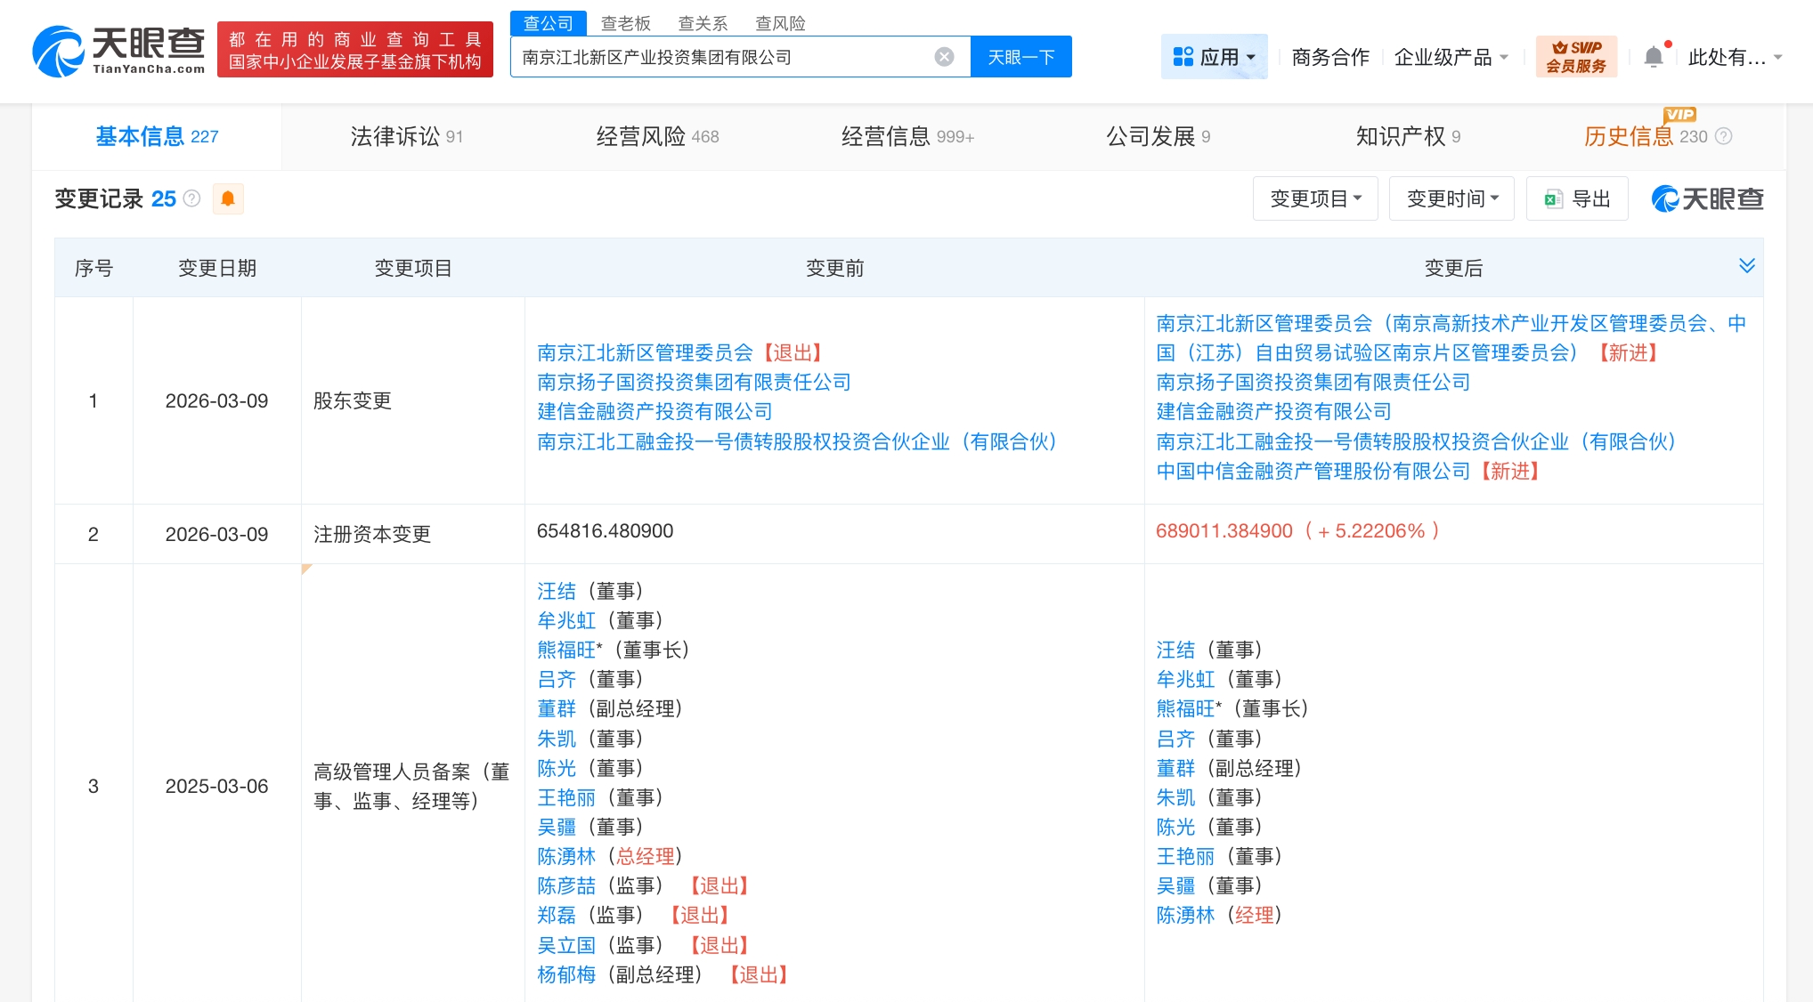Click the help icon beside 变更记录 25
Image resolution: width=1813 pixels, height=1002 pixels.
click(191, 198)
